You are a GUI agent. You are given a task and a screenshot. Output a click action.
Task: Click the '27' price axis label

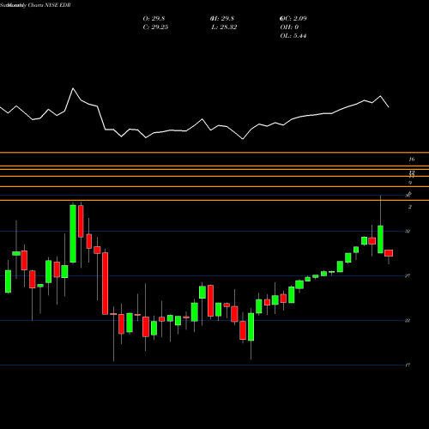point(408,275)
